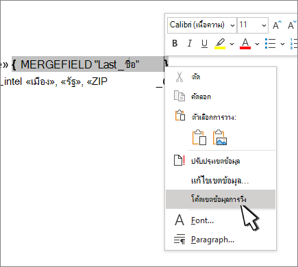Paste using keep text only option

(x=199, y=138)
